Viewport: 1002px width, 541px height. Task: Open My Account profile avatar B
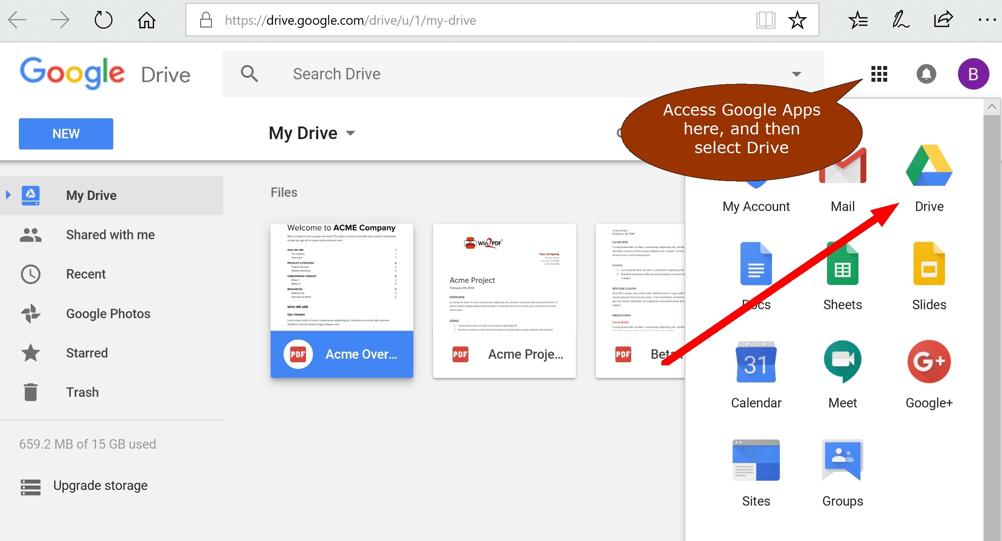click(974, 73)
